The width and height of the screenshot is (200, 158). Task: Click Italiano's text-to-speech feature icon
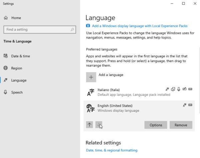(x=173, y=89)
